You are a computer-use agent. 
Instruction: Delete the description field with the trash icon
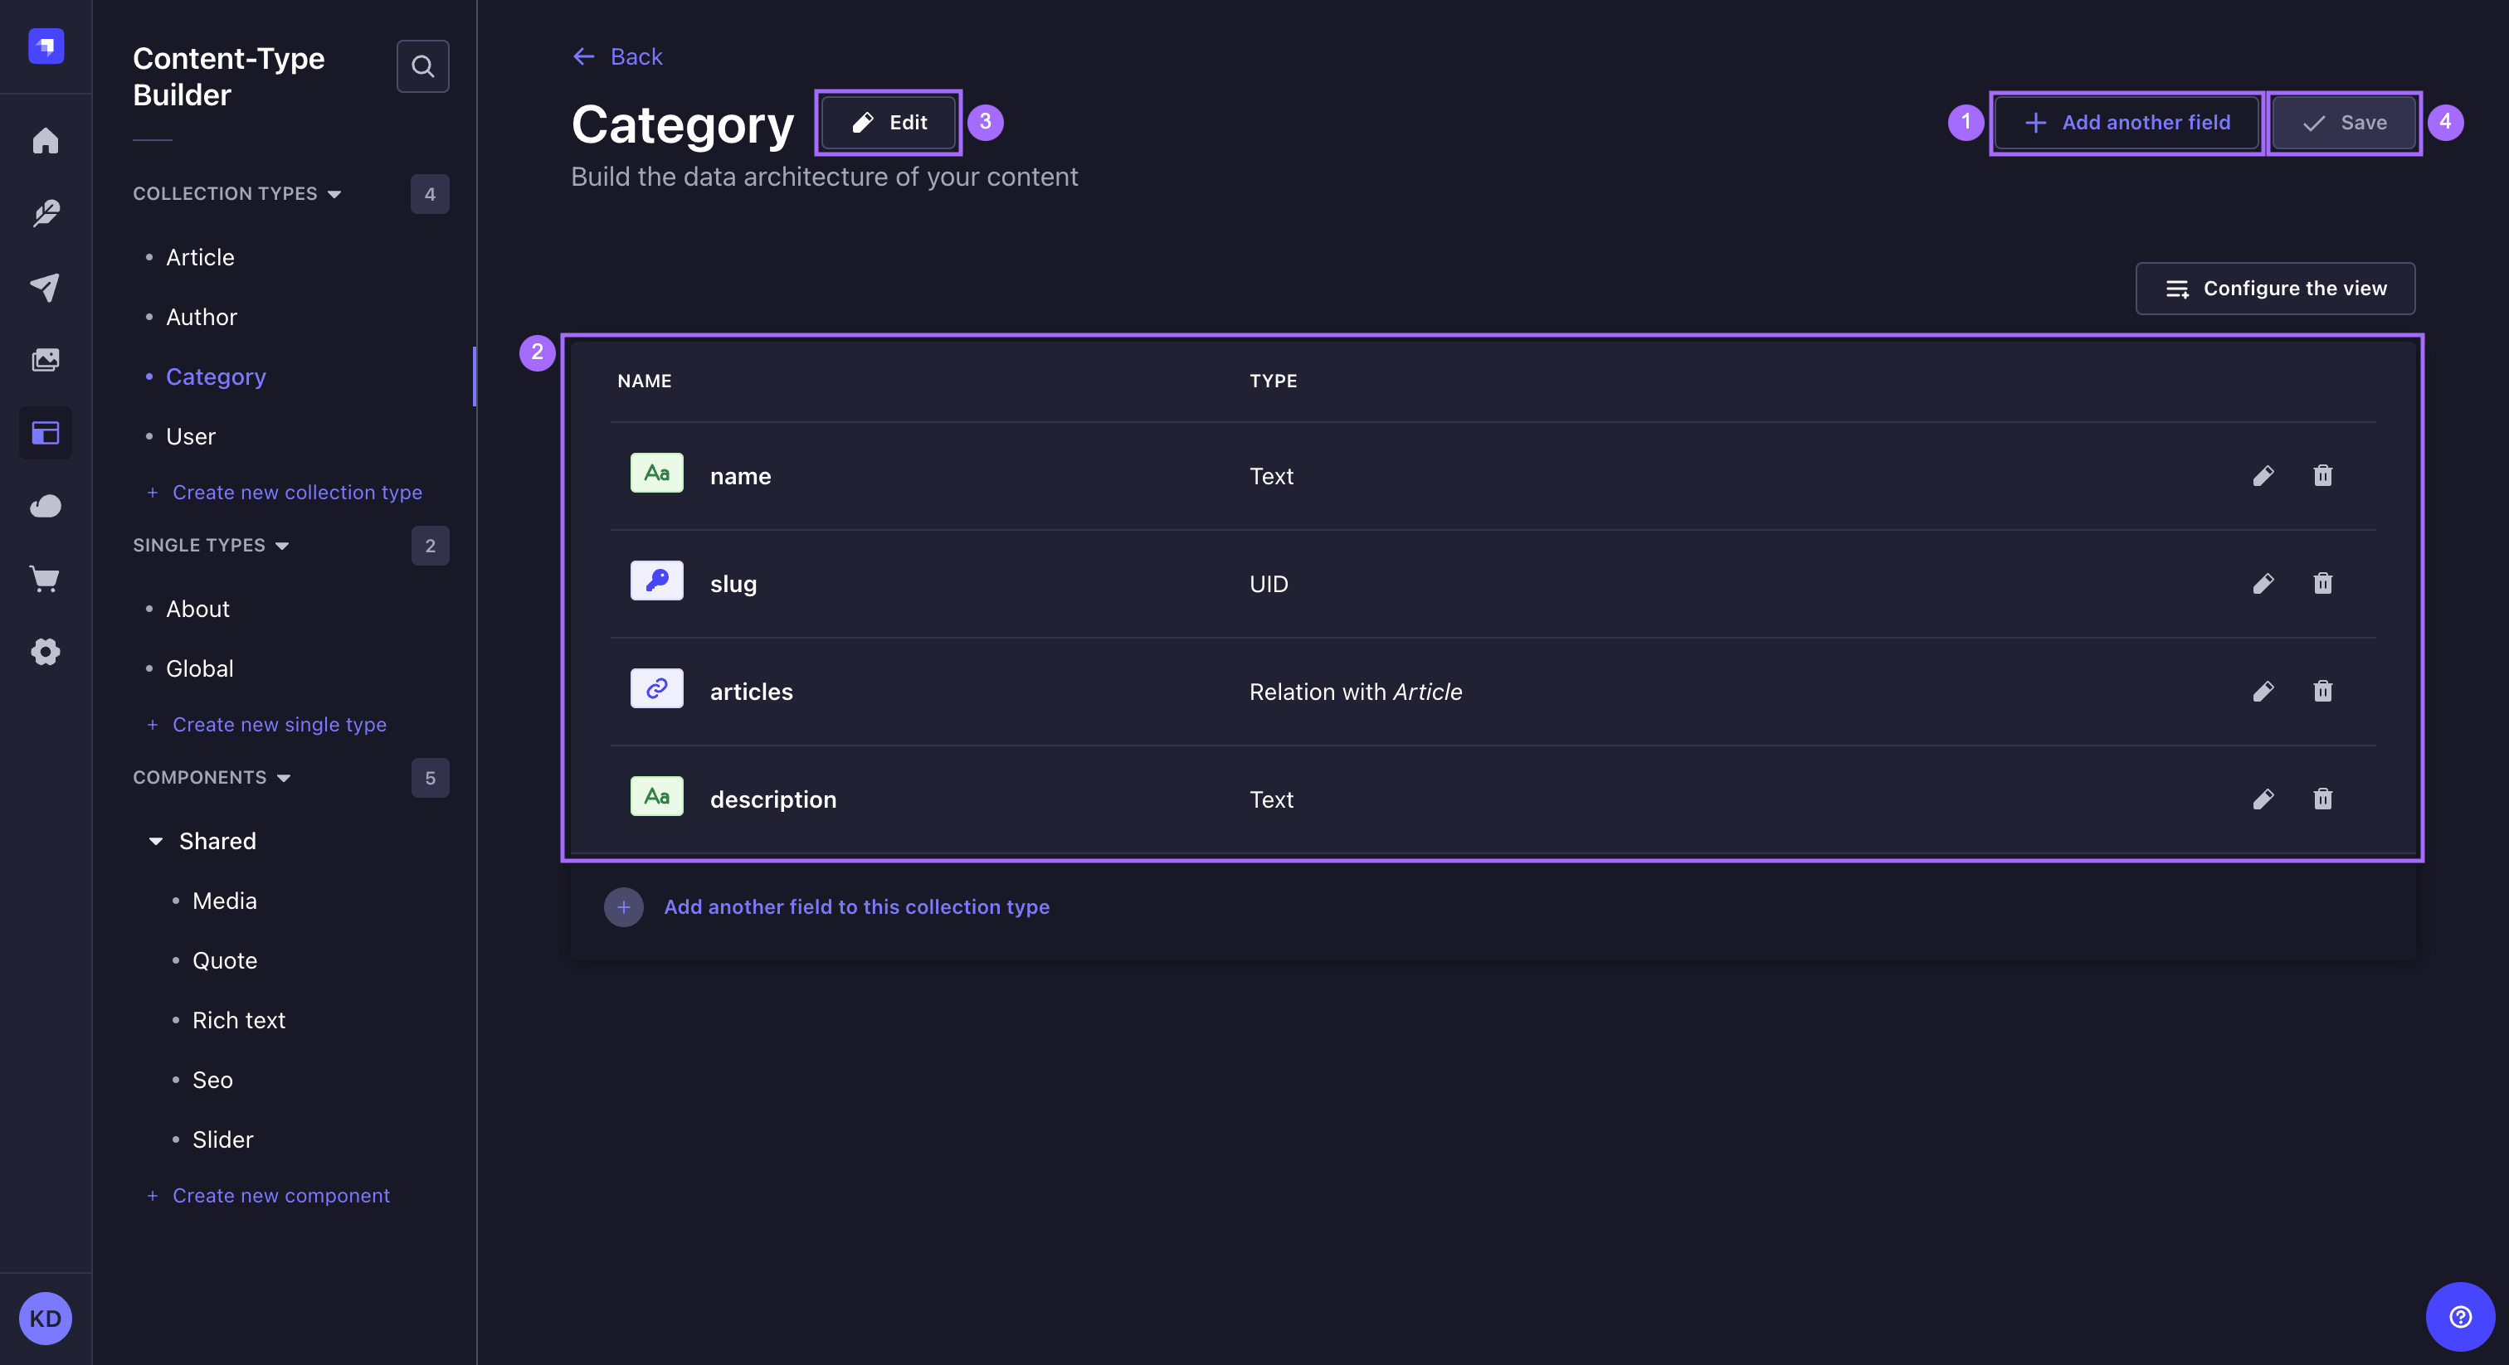click(x=2323, y=799)
